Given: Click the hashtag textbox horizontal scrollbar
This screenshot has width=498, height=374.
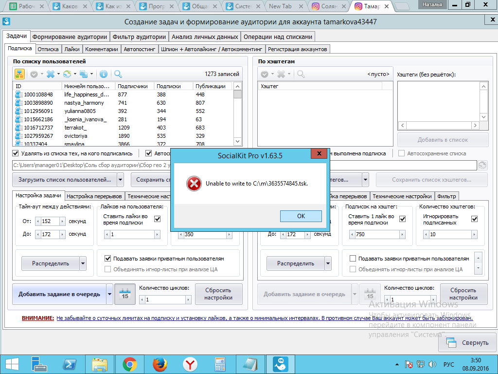Looking at the screenshot, I should click(x=439, y=125).
